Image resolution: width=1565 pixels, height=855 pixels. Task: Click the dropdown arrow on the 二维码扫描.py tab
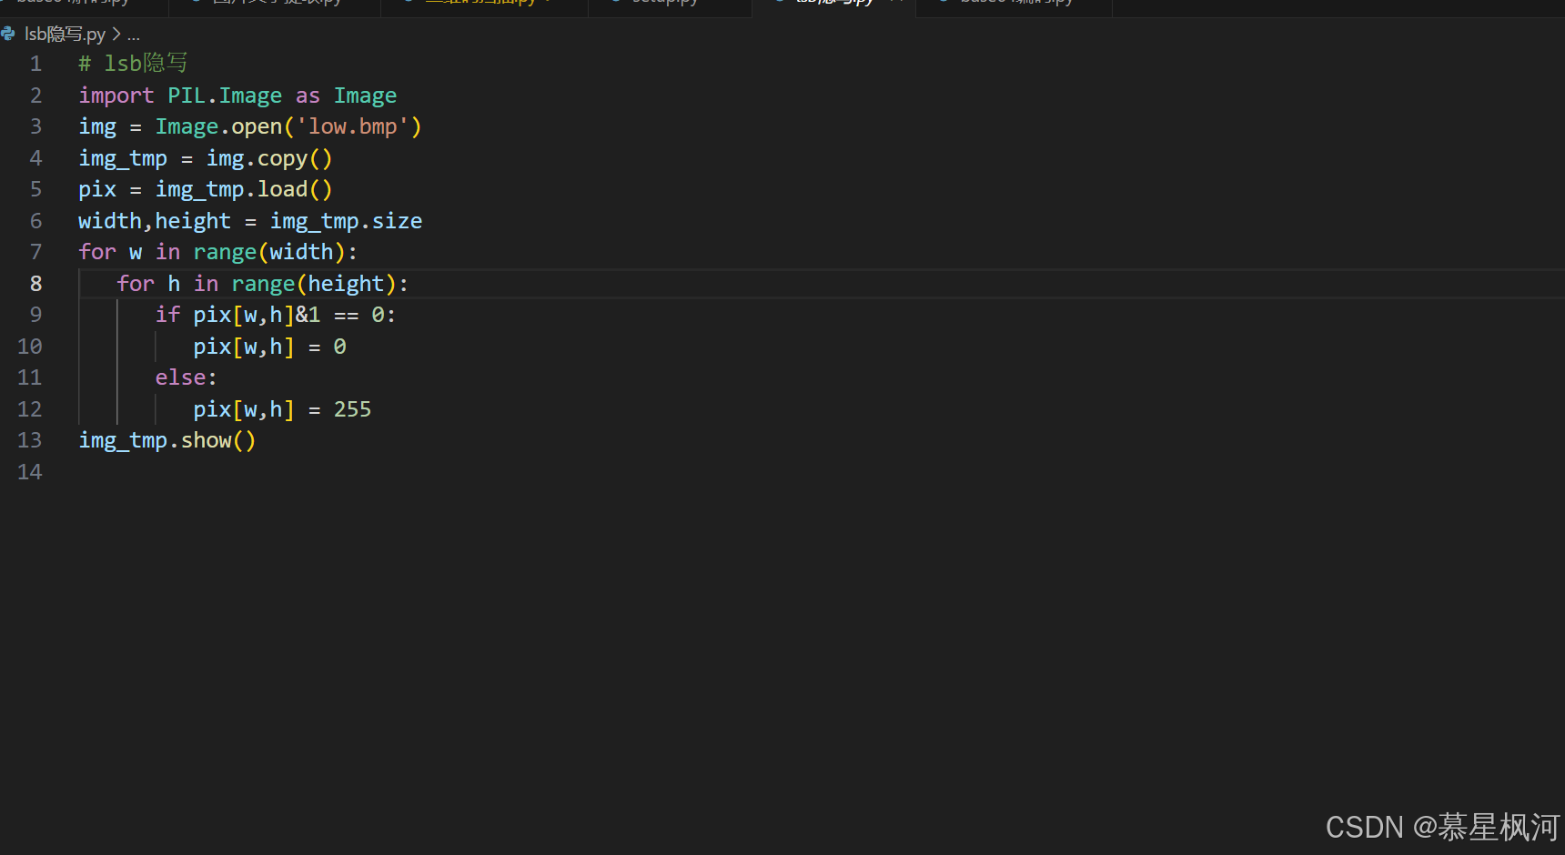pos(549,2)
